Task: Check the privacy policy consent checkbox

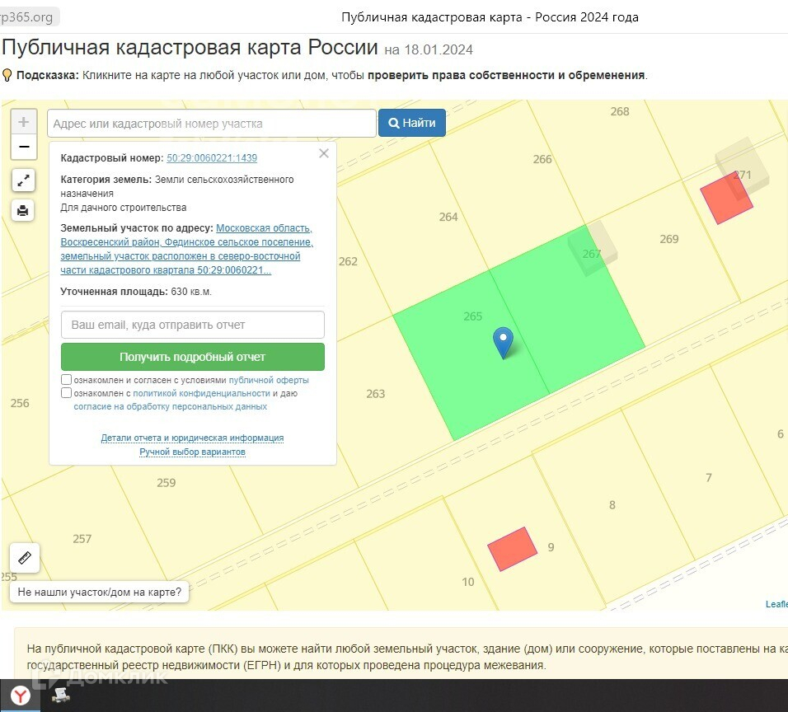Action: click(x=66, y=392)
